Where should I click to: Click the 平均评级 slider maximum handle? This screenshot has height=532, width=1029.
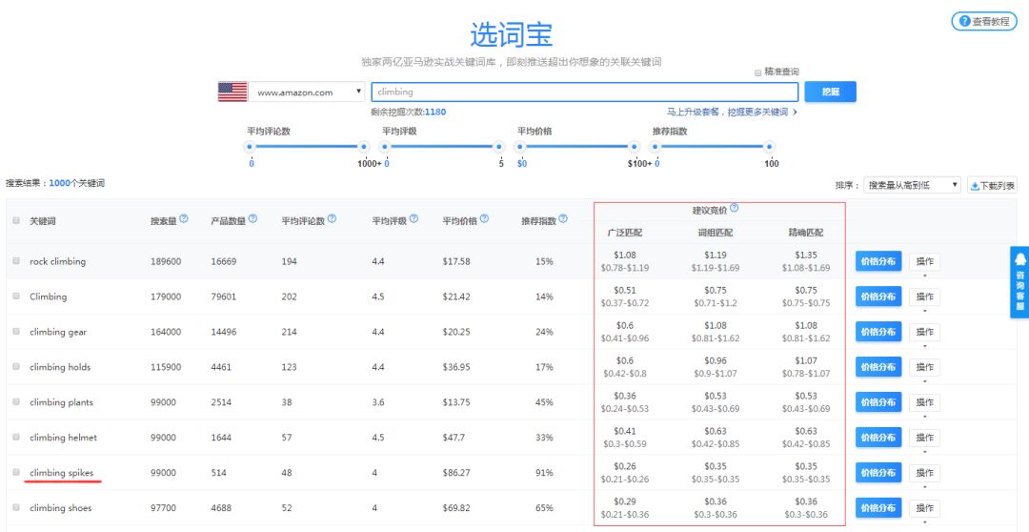click(498, 147)
